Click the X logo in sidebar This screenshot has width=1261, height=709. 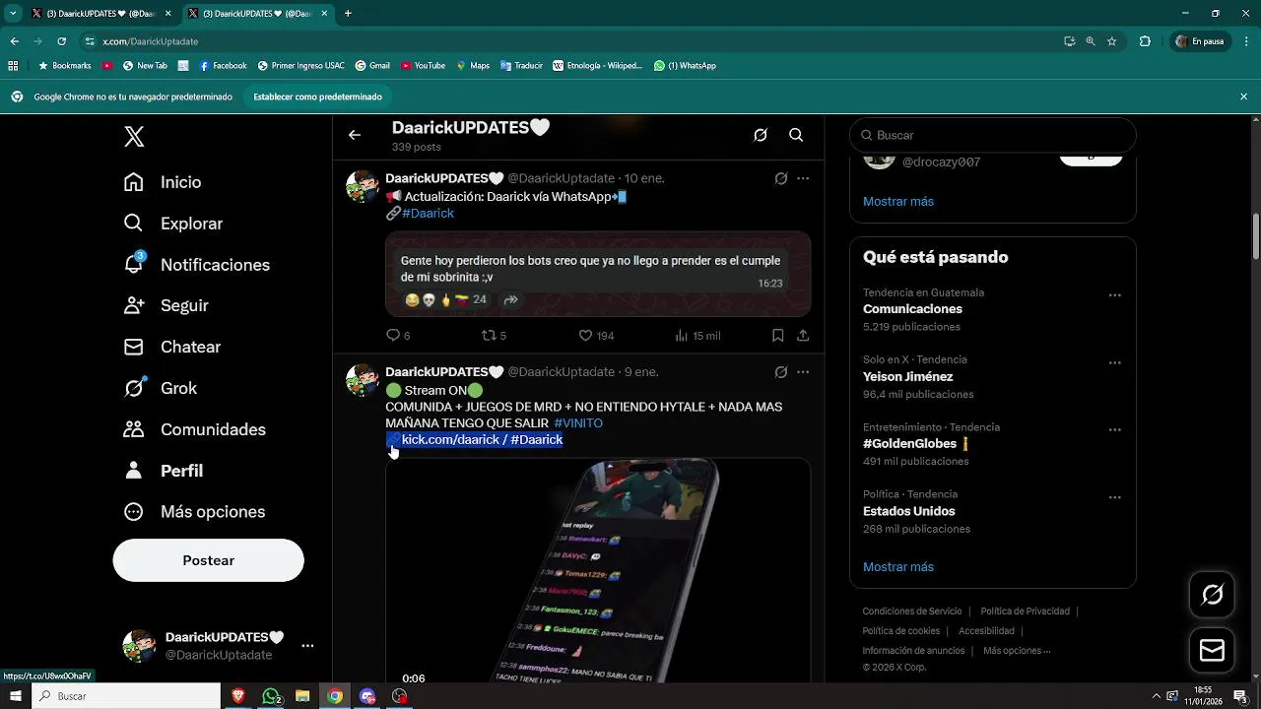click(134, 137)
